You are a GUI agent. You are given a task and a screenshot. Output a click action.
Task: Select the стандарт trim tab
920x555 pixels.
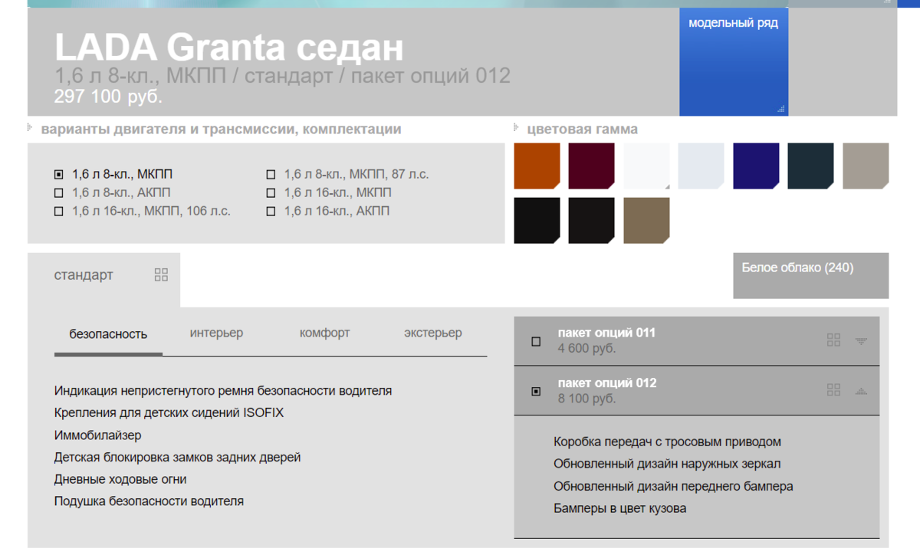click(84, 275)
